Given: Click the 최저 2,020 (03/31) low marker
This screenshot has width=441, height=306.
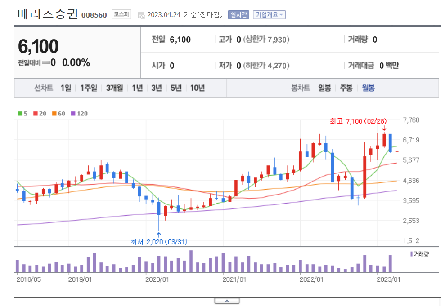Looking at the screenshot, I should pyautogui.click(x=159, y=242).
